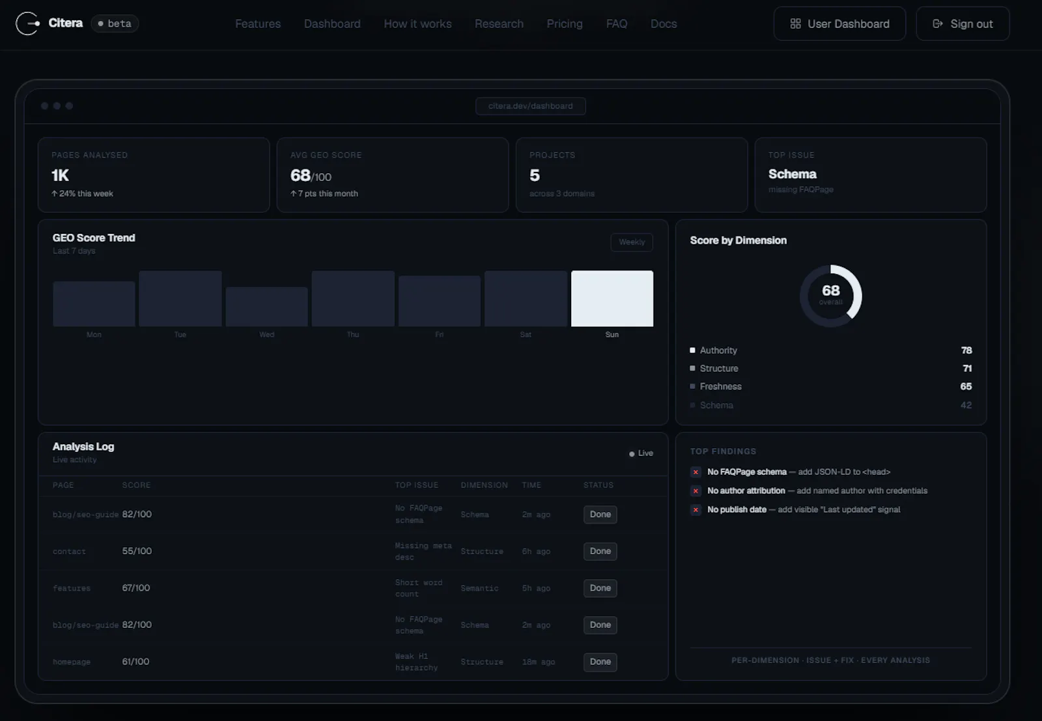Open the Pricing nav link
The image size is (1042, 721).
[565, 23]
